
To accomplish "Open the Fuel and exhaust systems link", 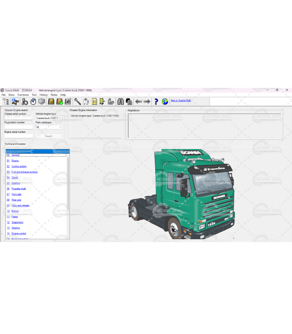I will pos(24,172).
